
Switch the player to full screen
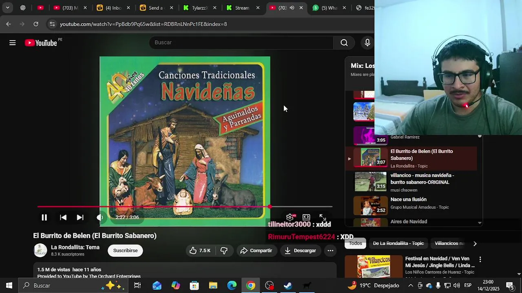click(323, 217)
